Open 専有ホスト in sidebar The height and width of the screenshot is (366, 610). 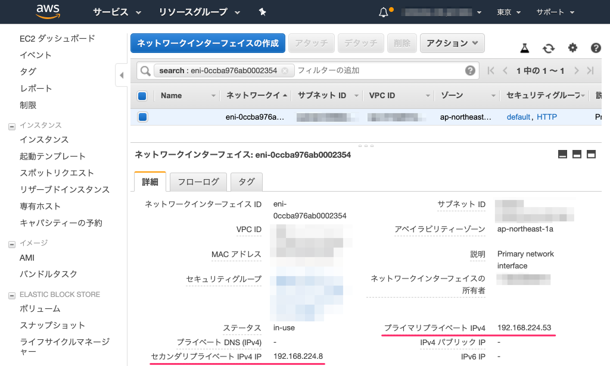click(40, 207)
